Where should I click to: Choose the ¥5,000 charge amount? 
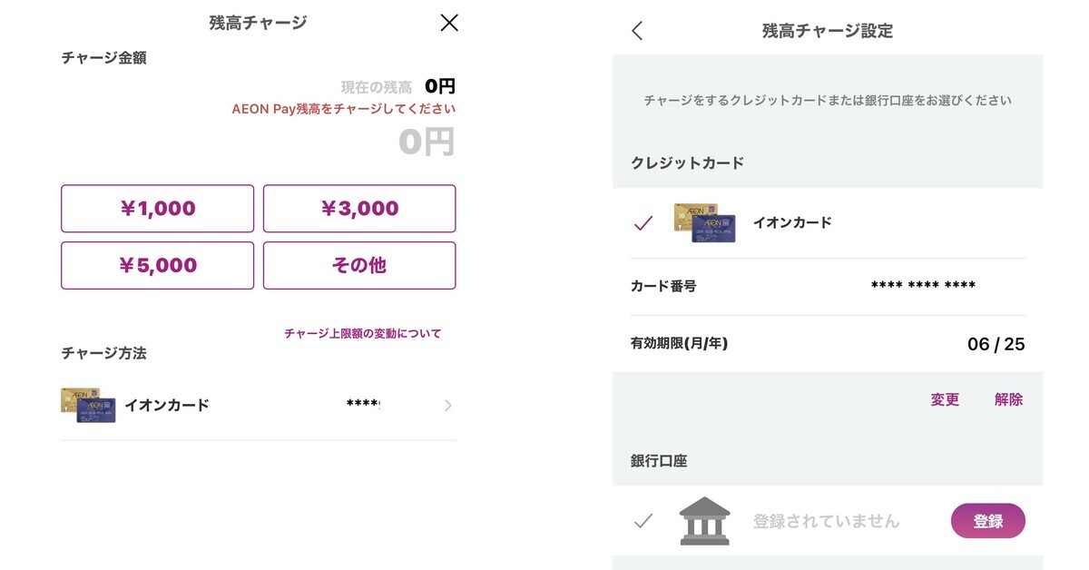coord(157,265)
